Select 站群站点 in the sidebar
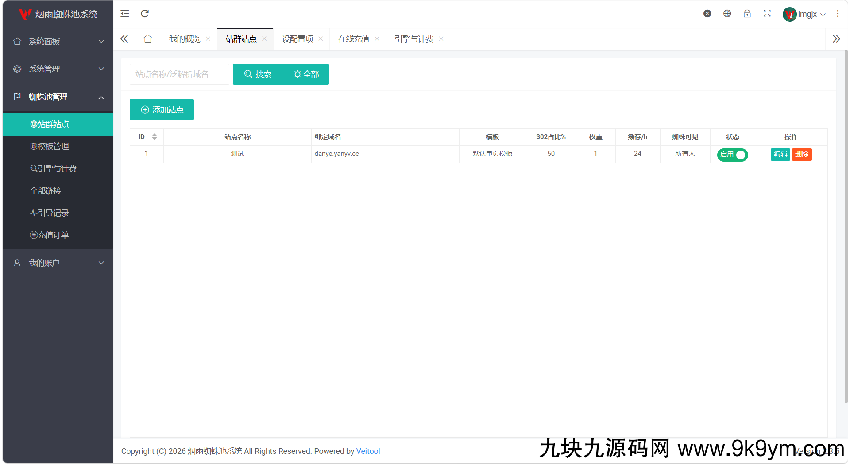 [x=58, y=124]
